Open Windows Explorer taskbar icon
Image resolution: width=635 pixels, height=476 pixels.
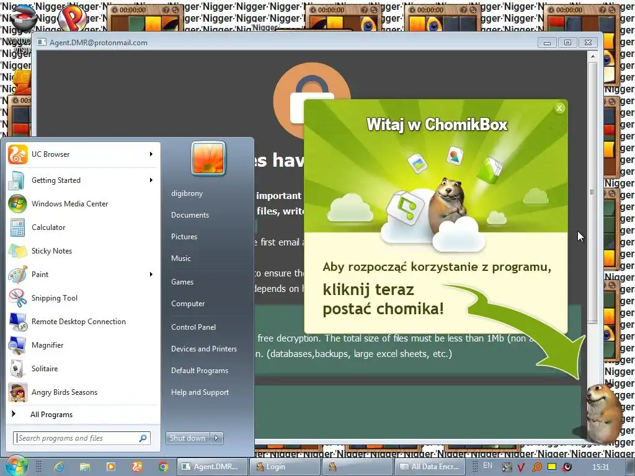(84, 467)
